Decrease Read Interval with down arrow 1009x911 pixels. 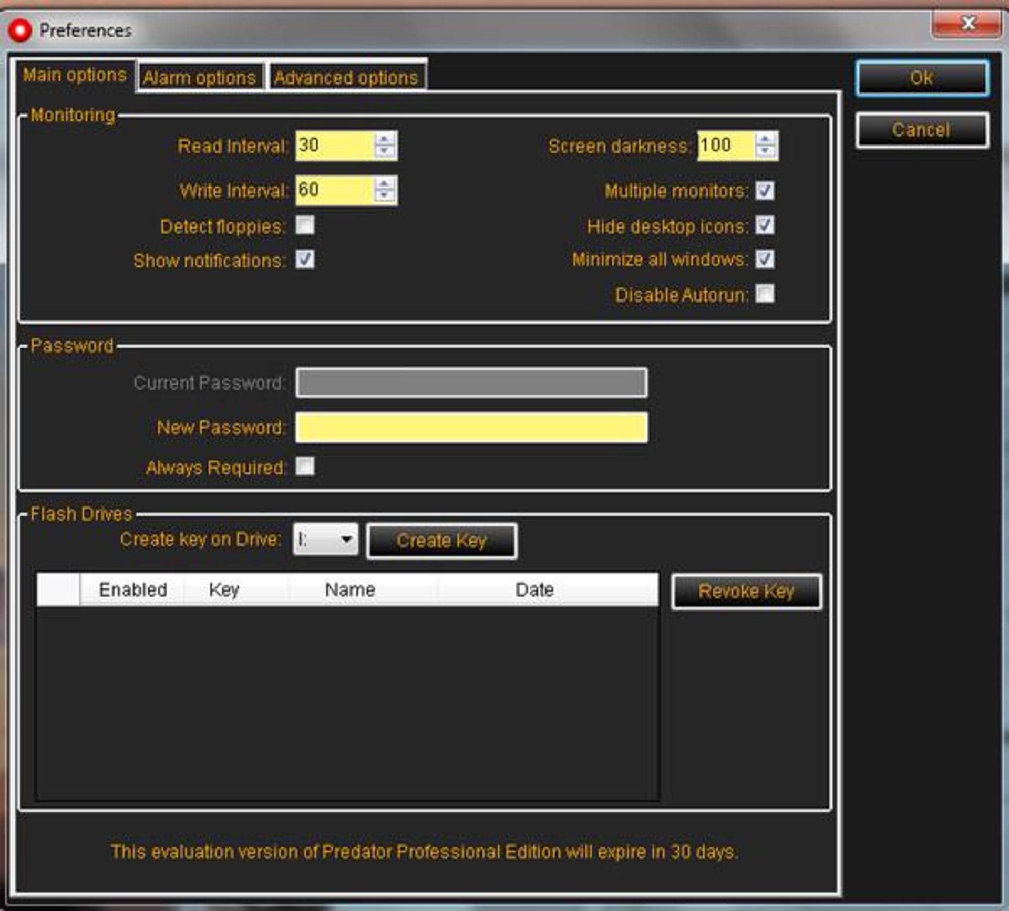tap(384, 151)
